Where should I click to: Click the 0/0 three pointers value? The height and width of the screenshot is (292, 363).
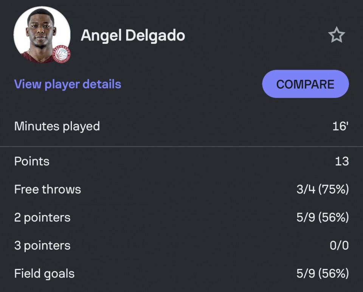coord(339,245)
